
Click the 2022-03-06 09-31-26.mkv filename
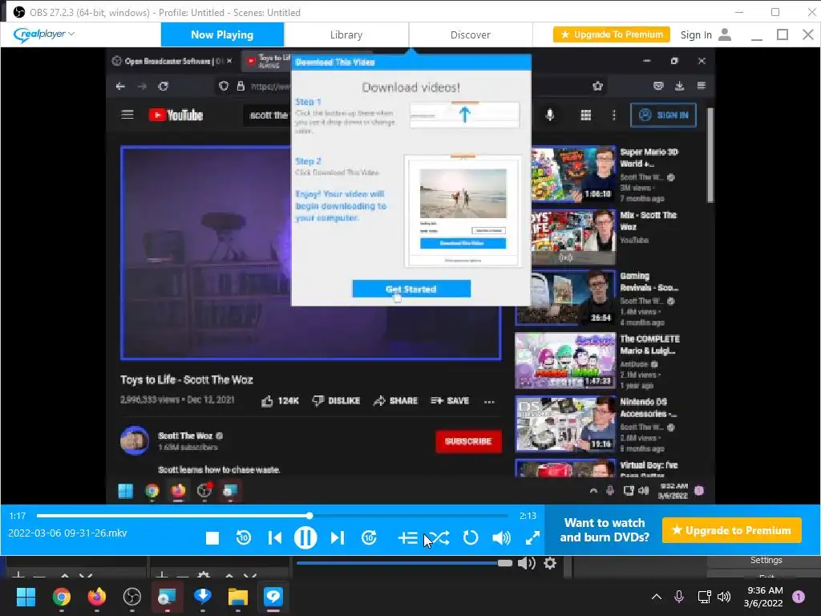click(67, 533)
